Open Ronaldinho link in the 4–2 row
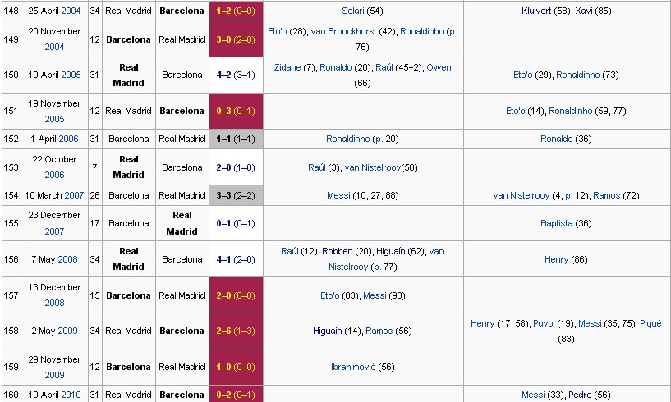 click(x=577, y=75)
